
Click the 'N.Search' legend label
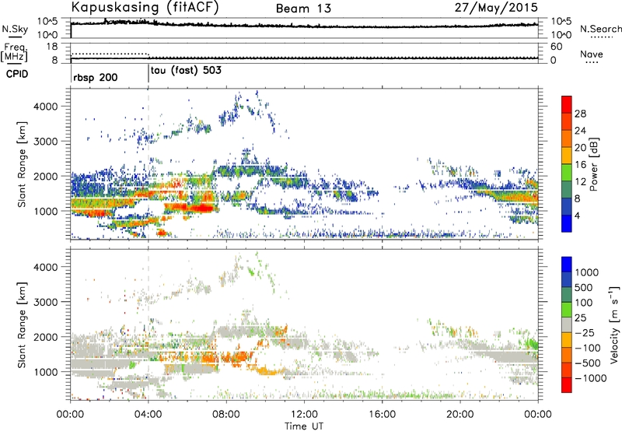[x=600, y=29]
